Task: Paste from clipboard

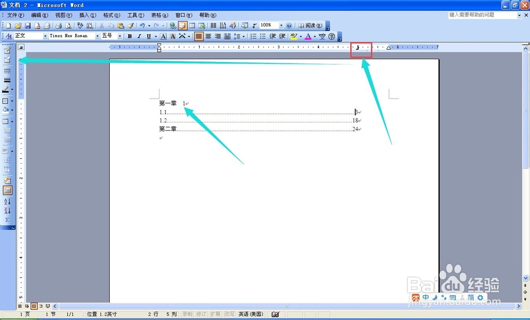Action: 121,25
